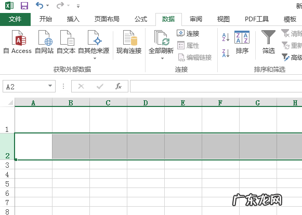Confirm formula entry with checkmark button
The width and height of the screenshot is (302, 215).
pos(100,86)
